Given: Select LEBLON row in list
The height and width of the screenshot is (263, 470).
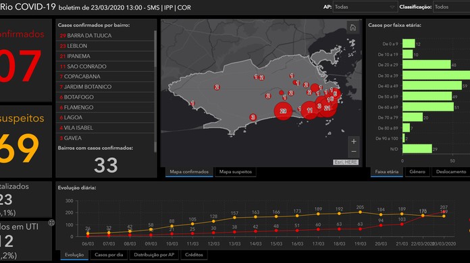Looking at the screenshot, I should [x=105, y=46].
